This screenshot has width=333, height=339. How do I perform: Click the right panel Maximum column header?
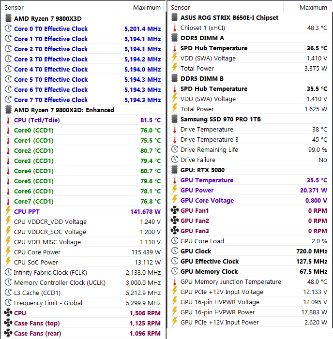tap(307, 7)
